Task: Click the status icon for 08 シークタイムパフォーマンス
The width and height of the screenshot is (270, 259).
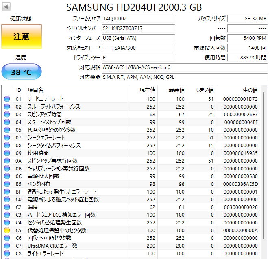Action: 7,145
